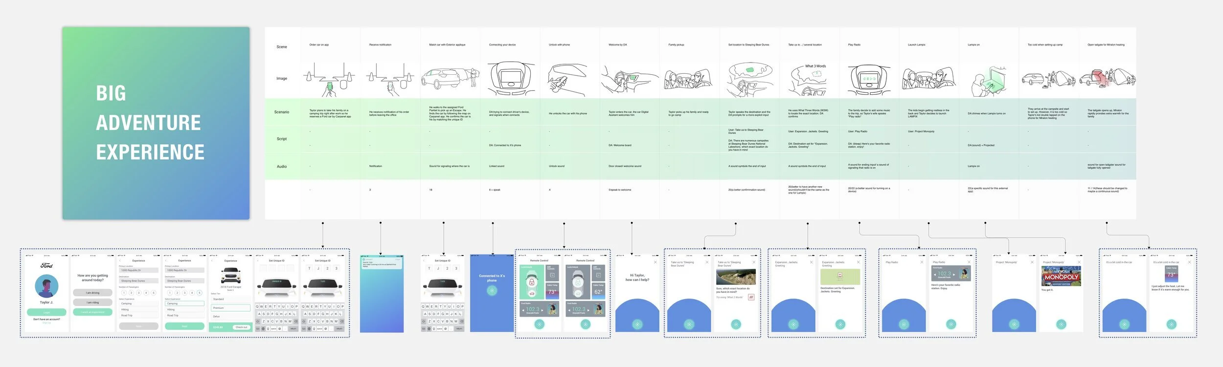Choose Standard tier for the Ford Escape
Screen dimensions: 1223x367
(x=230, y=299)
